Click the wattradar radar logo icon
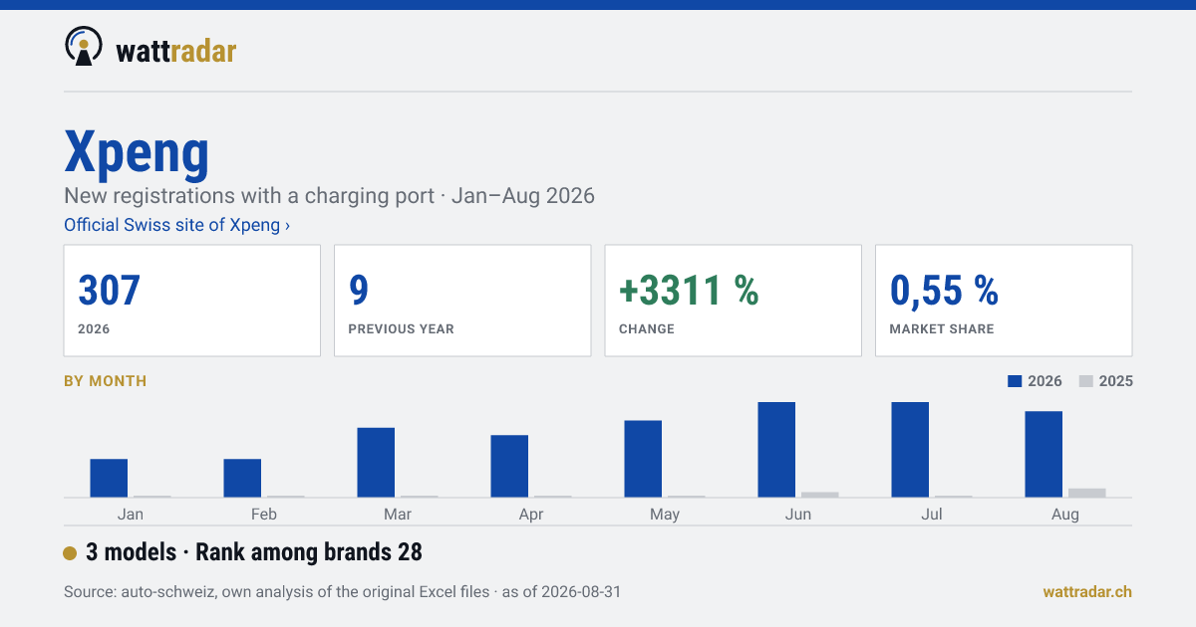 point(84,46)
